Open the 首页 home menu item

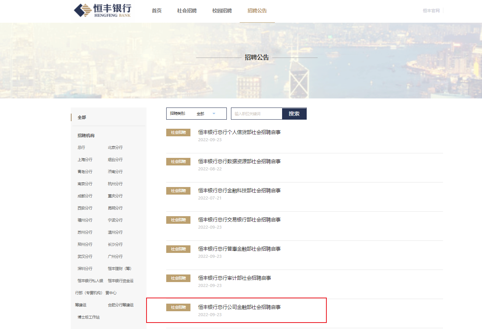pos(157,11)
